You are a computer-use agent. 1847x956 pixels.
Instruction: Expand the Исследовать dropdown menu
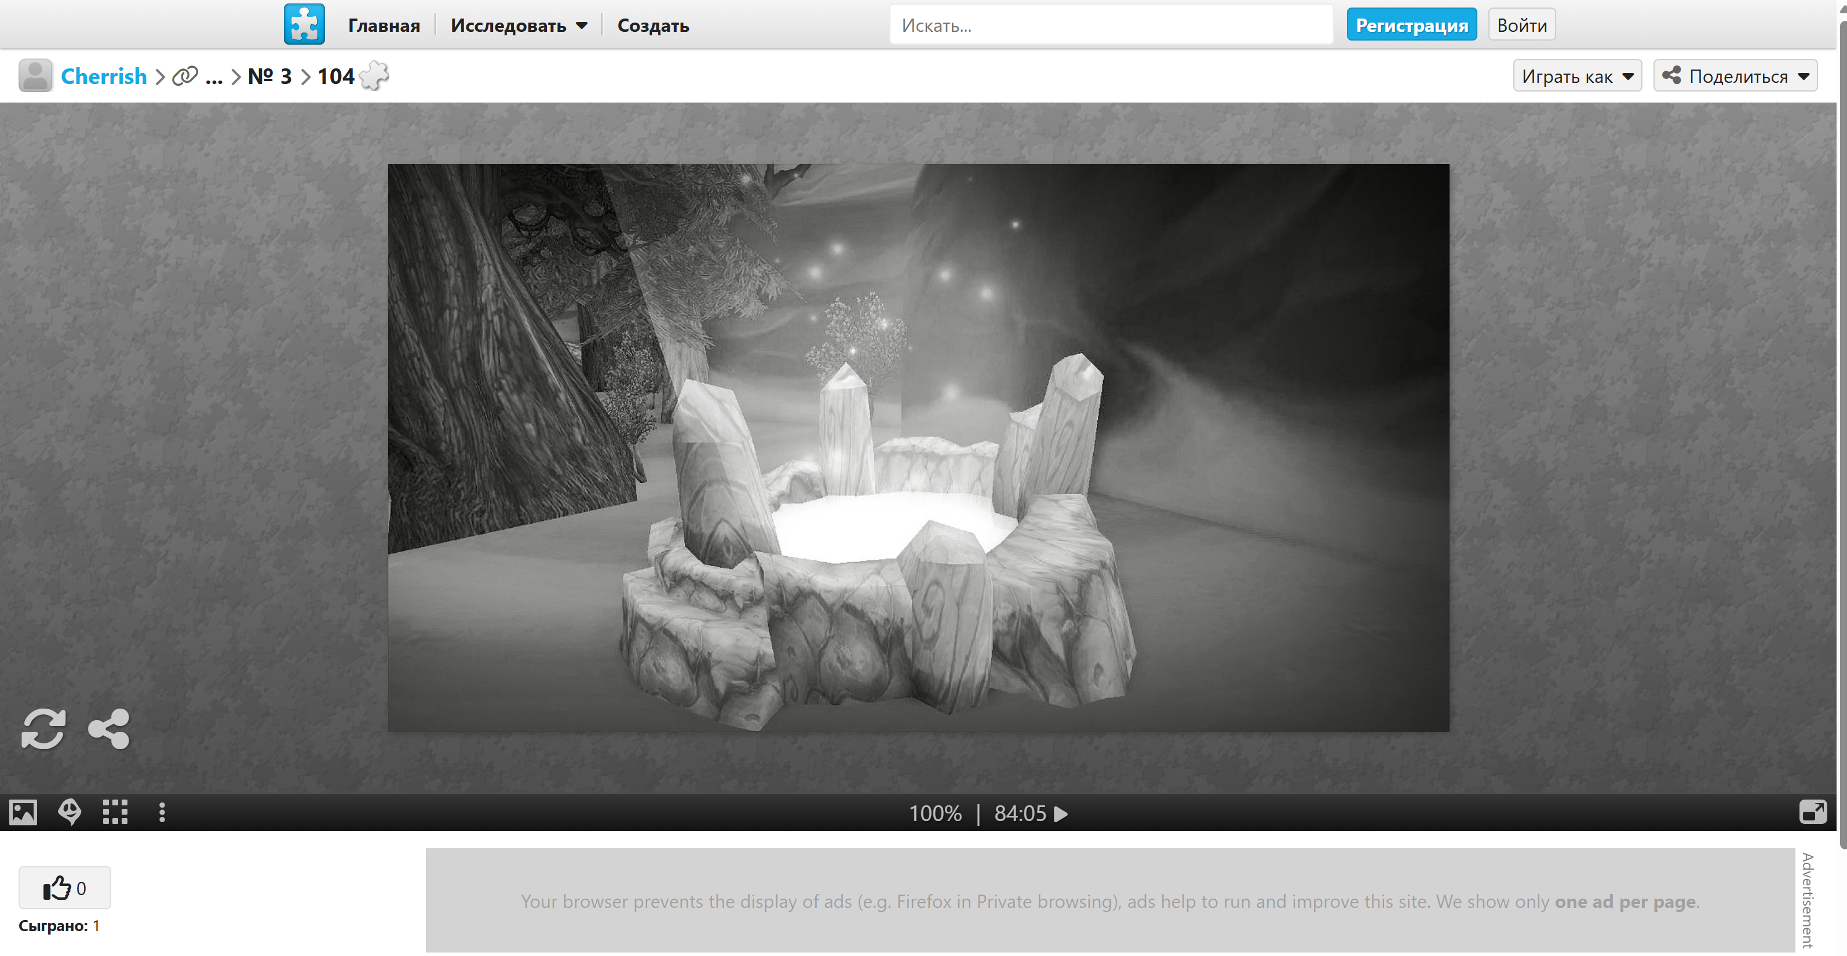[519, 25]
